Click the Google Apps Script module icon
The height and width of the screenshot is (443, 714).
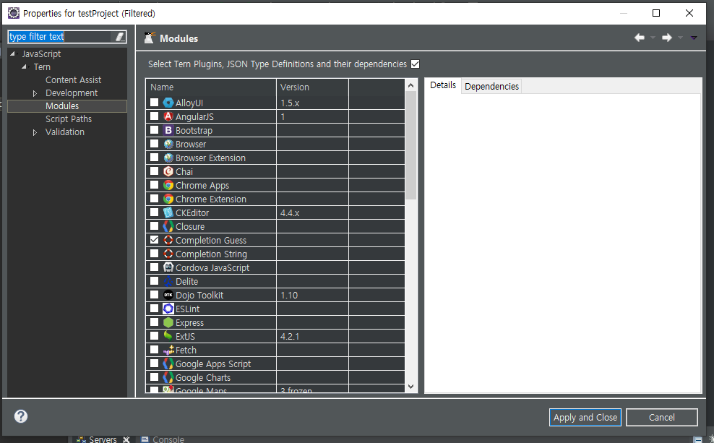pos(168,364)
